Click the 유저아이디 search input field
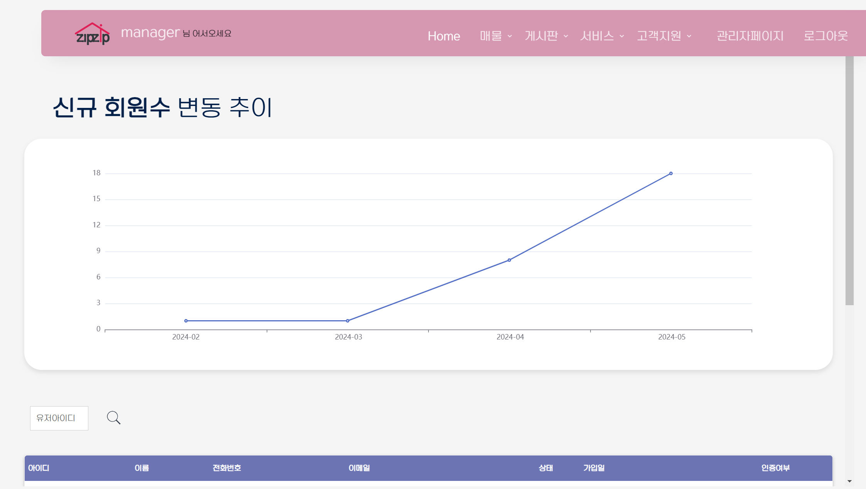866x489 pixels. pos(59,418)
